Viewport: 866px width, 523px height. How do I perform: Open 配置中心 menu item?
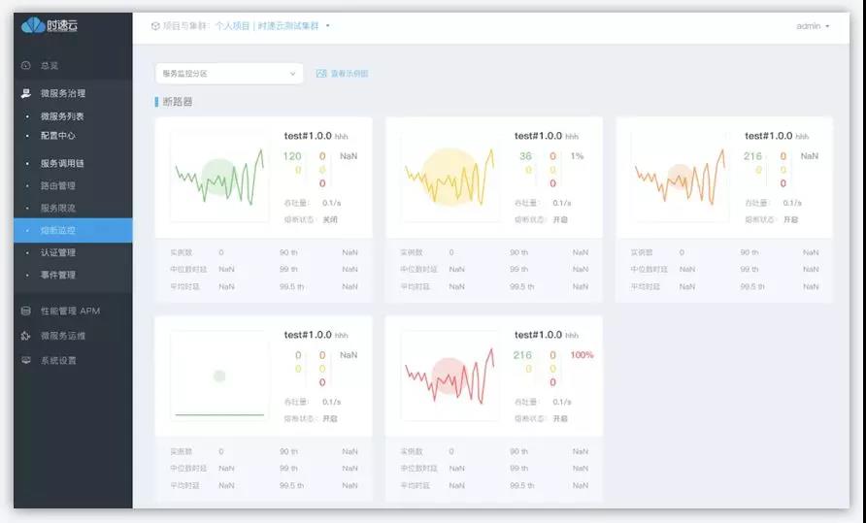pos(58,136)
